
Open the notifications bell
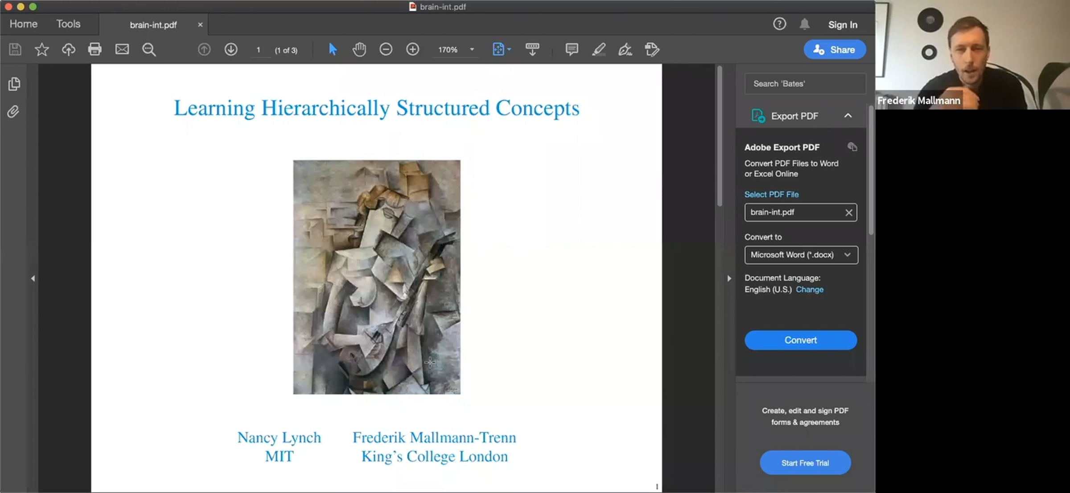804,24
